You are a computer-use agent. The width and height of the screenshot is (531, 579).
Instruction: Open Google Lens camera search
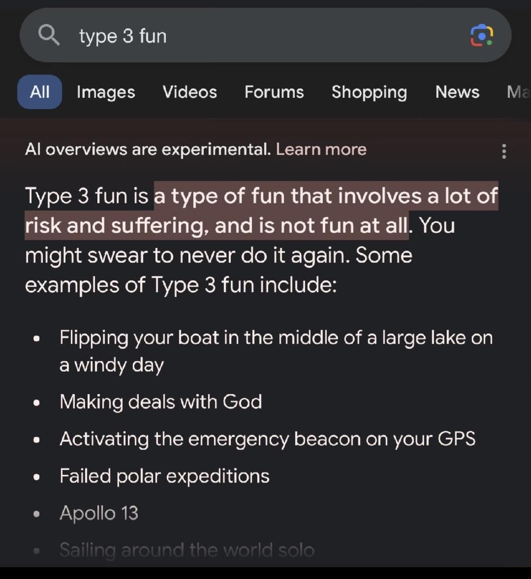coord(481,36)
